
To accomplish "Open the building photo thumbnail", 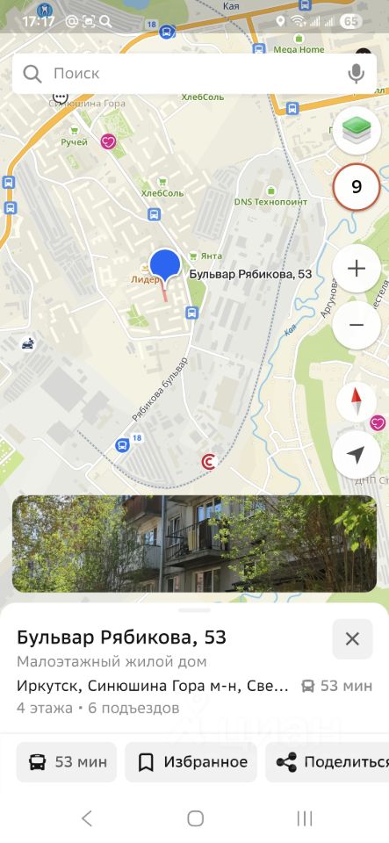I will [195, 544].
